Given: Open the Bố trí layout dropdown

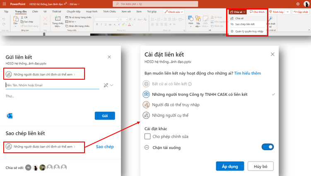Looking at the screenshot, I should pyautogui.click(x=71, y=22).
